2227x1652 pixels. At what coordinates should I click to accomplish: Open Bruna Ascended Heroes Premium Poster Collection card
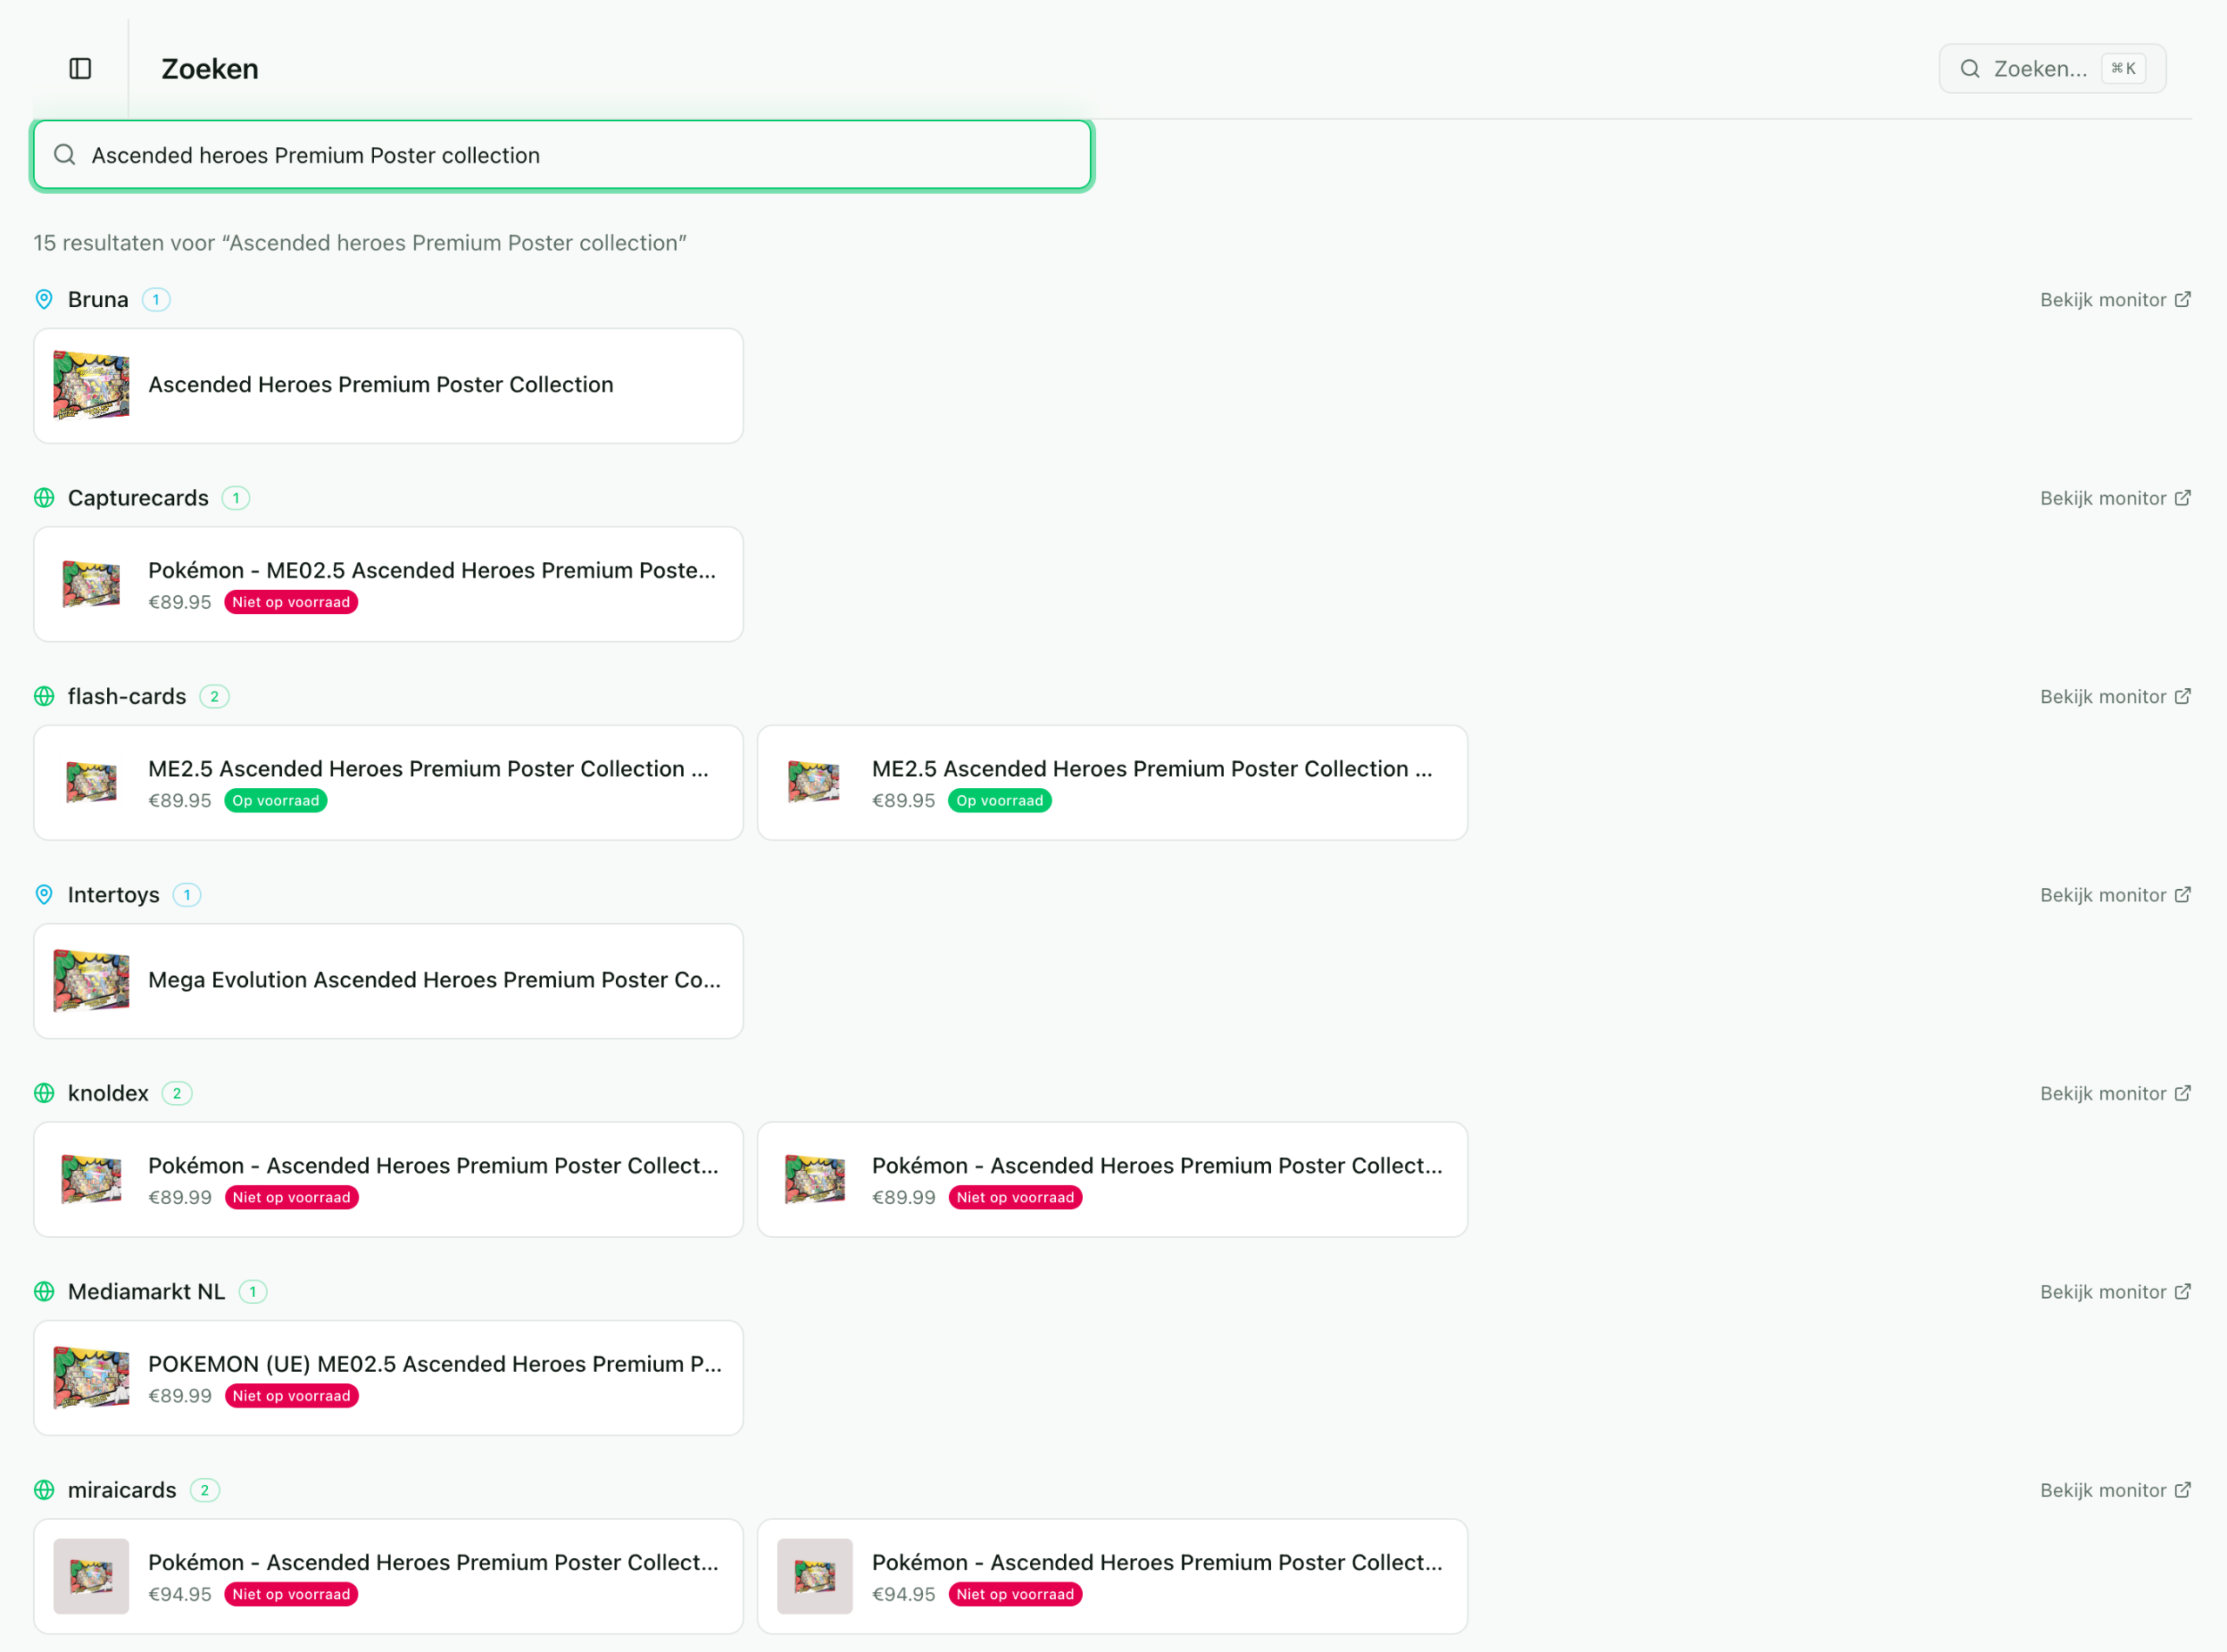pos(388,385)
